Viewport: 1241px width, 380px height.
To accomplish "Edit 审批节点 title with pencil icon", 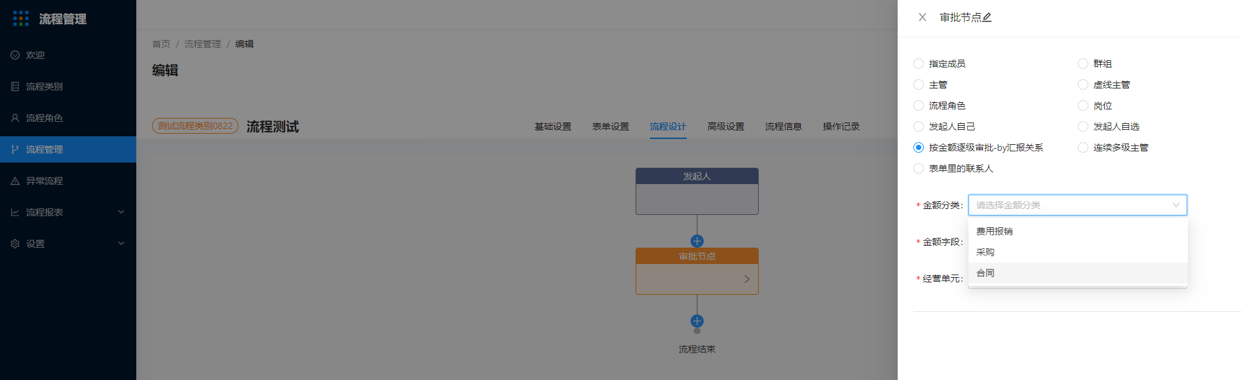I will click(x=987, y=18).
